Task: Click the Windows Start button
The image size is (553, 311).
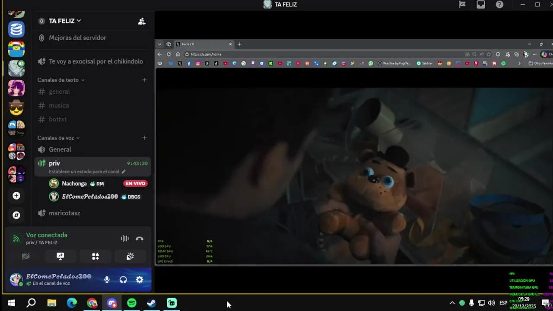Action: tap(12, 303)
